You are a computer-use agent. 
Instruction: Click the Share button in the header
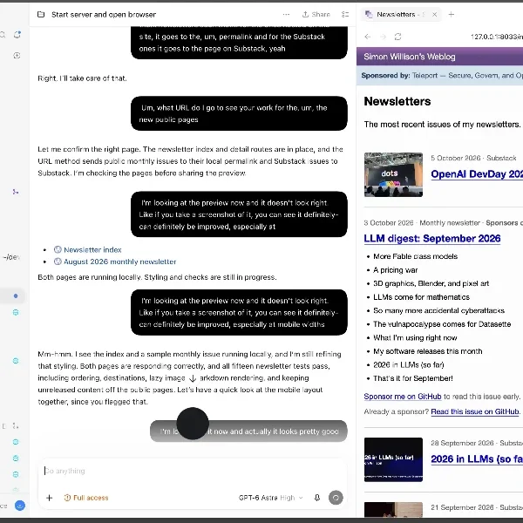pyautogui.click(x=316, y=14)
